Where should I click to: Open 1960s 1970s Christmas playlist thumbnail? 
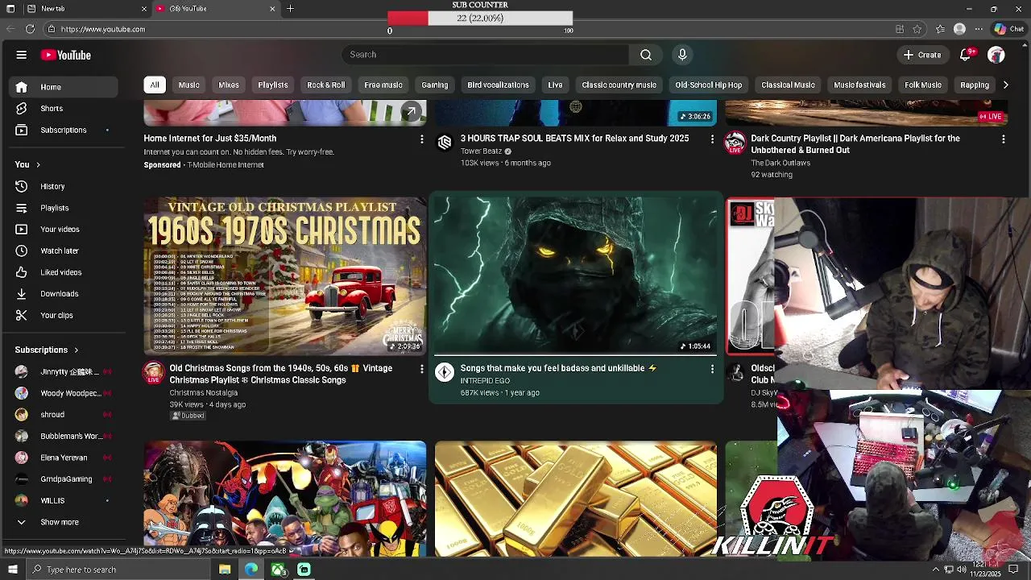coord(285,276)
